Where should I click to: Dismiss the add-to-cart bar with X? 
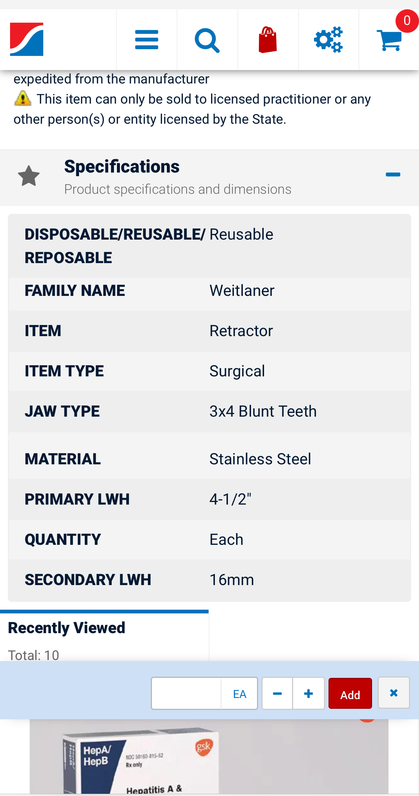coord(394,693)
